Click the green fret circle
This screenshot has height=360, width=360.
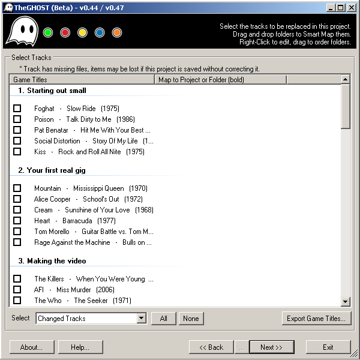click(x=48, y=32)
